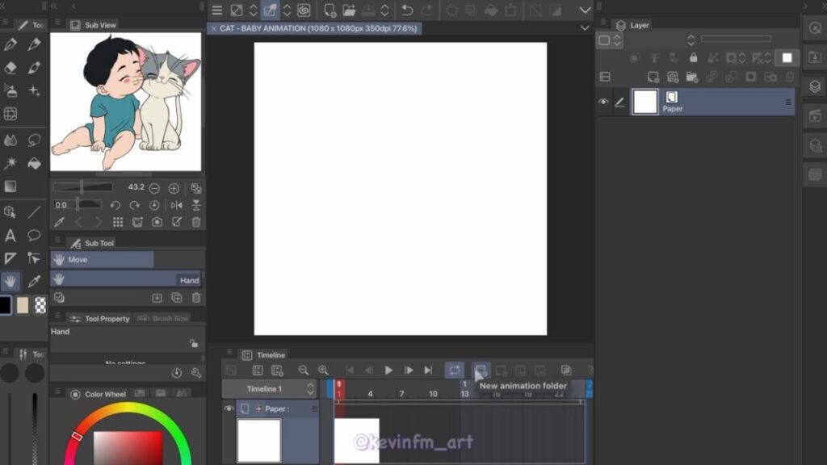This screenshot has width=827, height=465.
Task: Pick the Fill bucket tool
Action: (34, 164)
